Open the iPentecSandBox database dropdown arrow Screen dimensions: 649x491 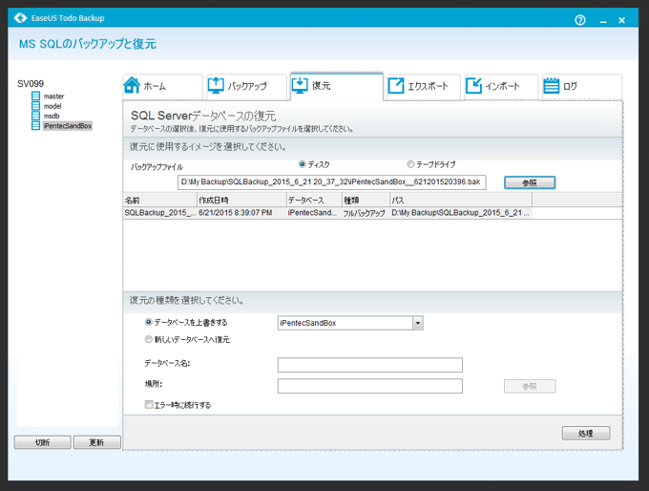click(418, 323)
